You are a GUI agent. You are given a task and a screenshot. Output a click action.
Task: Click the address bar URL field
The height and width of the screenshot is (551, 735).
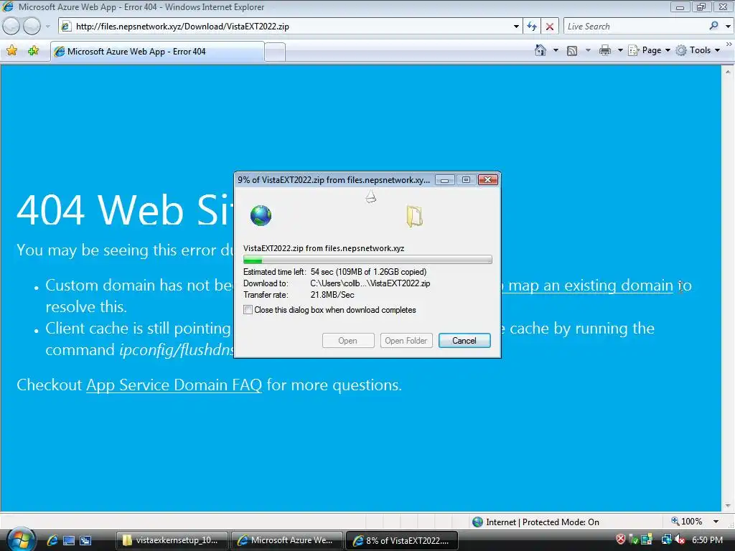pos(284,27)
